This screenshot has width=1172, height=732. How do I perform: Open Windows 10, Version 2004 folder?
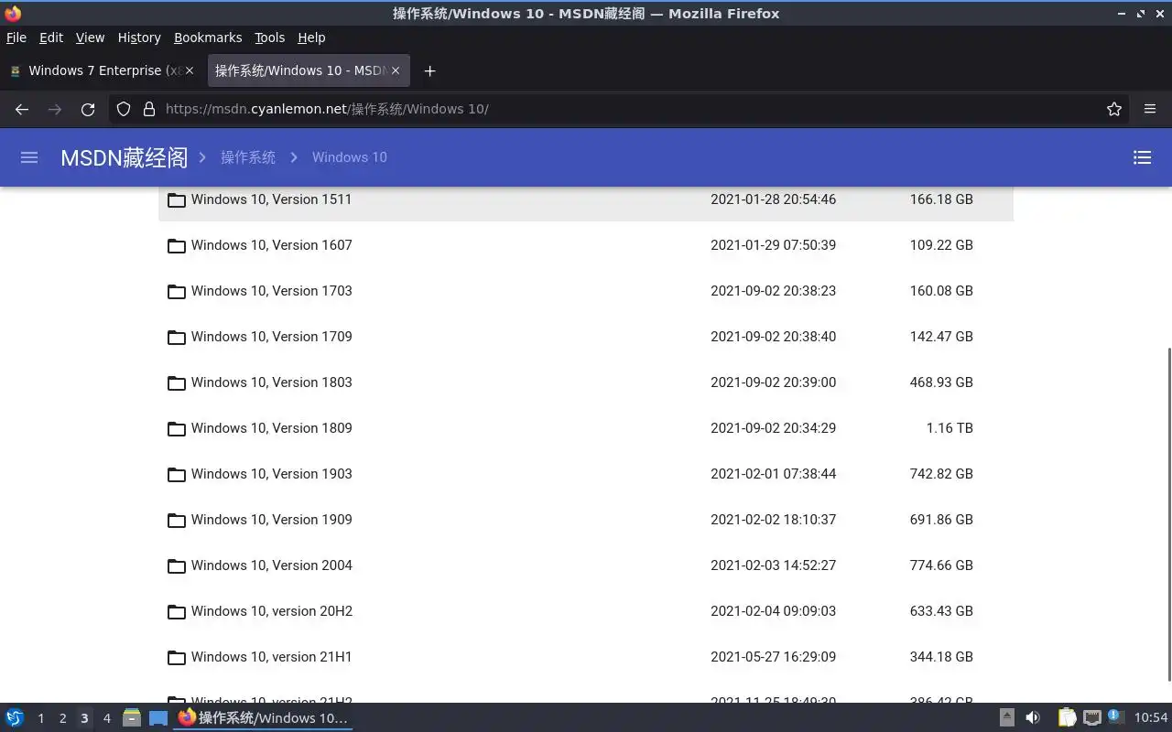pos(271,565)
